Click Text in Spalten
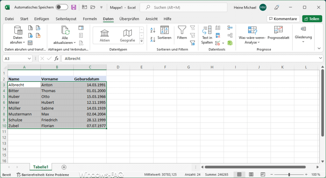This screenshot has width=326, height=178. point(207,35)
